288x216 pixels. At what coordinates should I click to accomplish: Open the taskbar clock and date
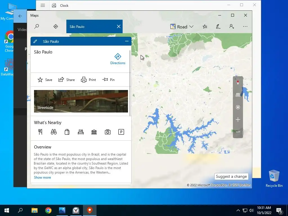264,210
